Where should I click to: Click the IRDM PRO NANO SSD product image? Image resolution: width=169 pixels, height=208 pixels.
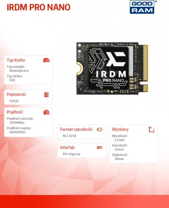pos(112,68)
